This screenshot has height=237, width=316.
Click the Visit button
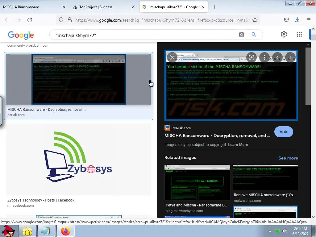click(284, 132)
